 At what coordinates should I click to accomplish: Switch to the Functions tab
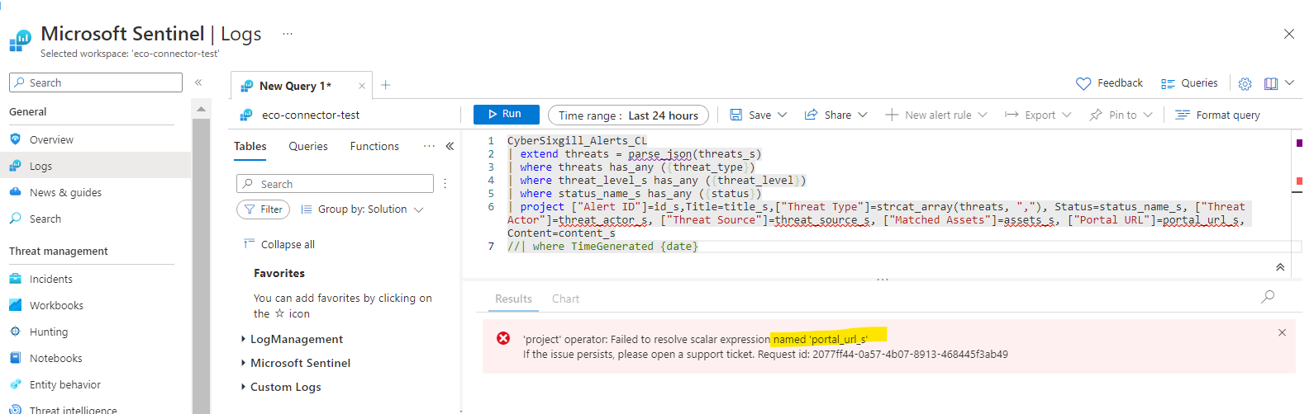tap(374, 146)
